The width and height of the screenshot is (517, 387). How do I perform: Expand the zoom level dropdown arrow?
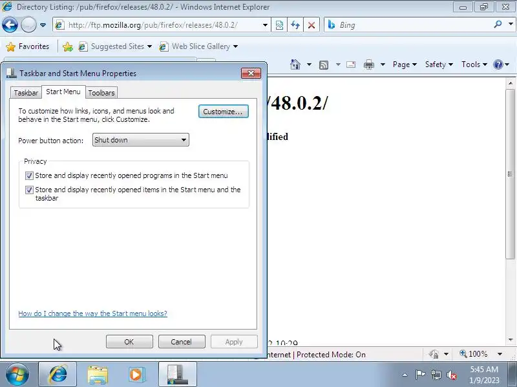pos(500,354)
